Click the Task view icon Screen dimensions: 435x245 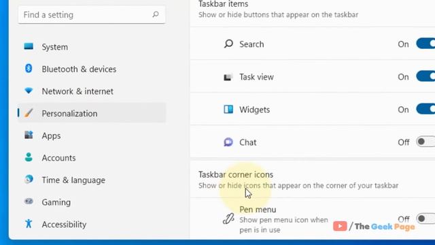pos(228,77)
